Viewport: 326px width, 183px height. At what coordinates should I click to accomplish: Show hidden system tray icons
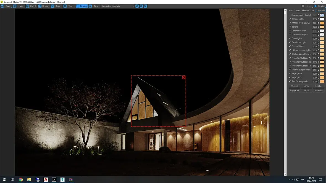pos(289,179)
